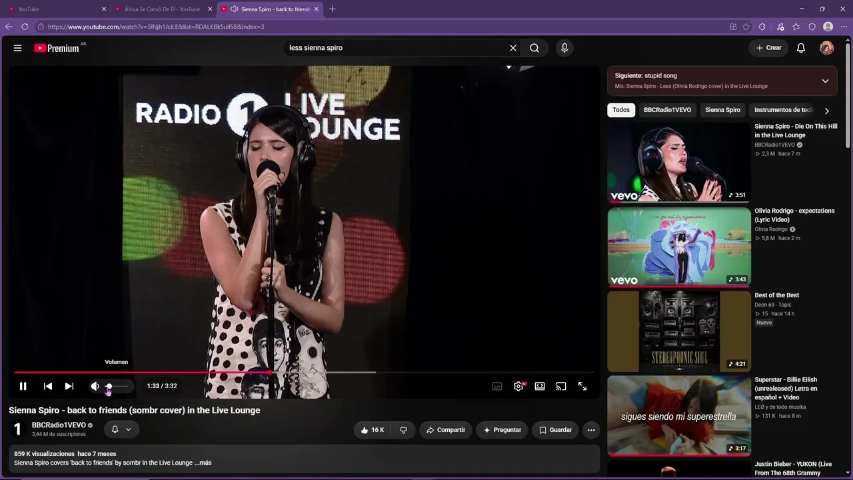Open the Olivia Rodrigo channel link
The height and width of the screenshot is (480, 853).
pos(771,229)
